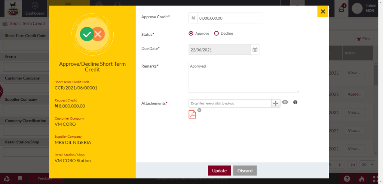Image resolution: width=383 pixels, height=184 pixels.
Task: Click the Update button
Action: [x=219, y=171]
